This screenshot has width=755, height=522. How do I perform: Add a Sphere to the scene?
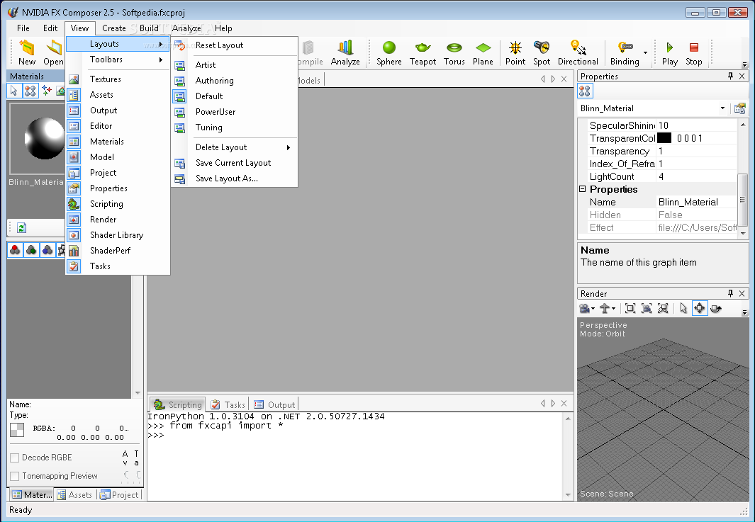point(389,53)
